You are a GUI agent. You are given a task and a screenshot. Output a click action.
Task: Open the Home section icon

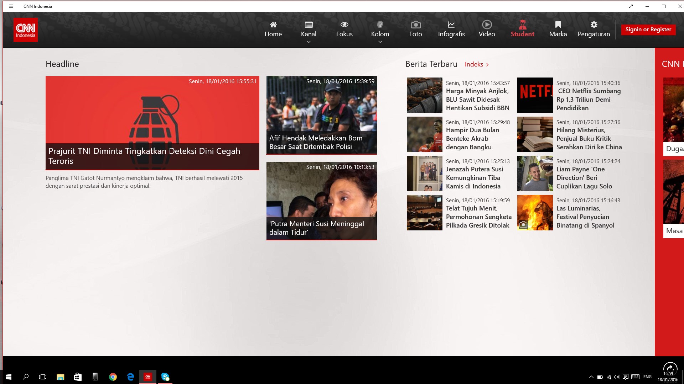pyautogui.click(x=273, y=24)
